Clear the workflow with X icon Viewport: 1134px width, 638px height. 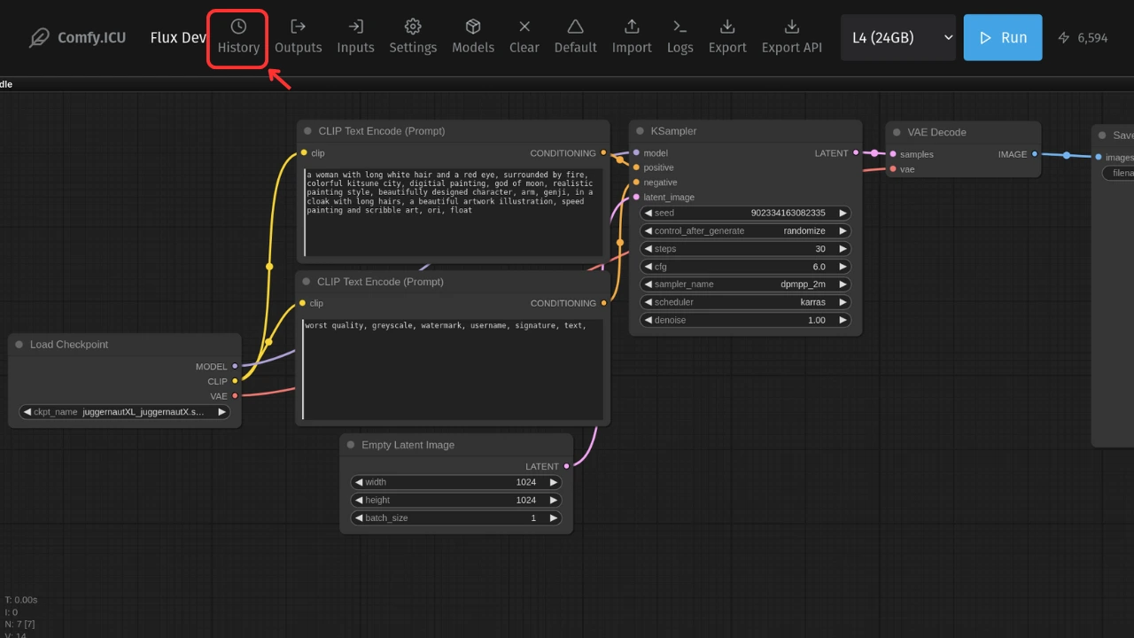[x=524, y=27]
